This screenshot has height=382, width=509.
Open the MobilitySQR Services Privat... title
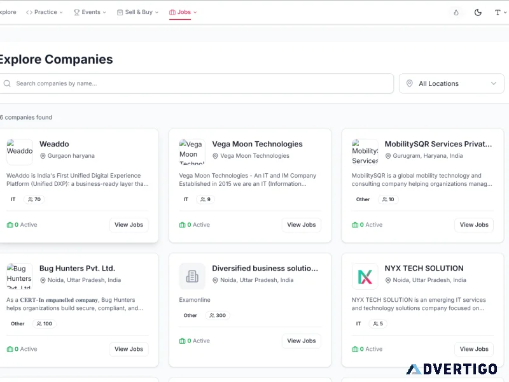point(438,144)
